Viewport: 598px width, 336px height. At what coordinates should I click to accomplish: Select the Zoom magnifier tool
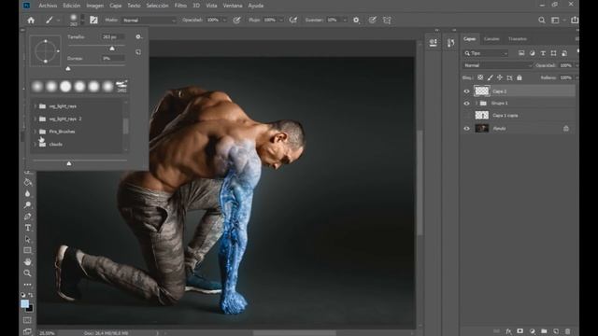coord(27,273)
